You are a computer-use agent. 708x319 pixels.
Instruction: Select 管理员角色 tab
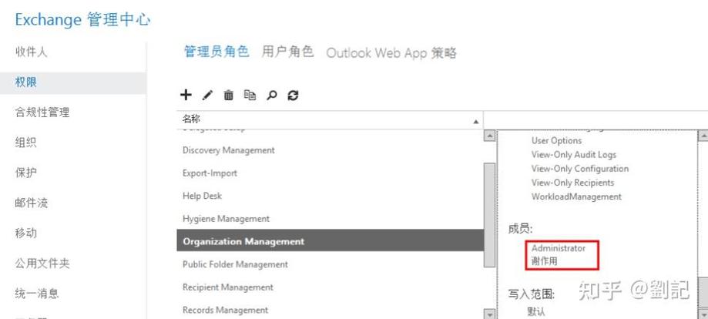click(x=216, y=52)
